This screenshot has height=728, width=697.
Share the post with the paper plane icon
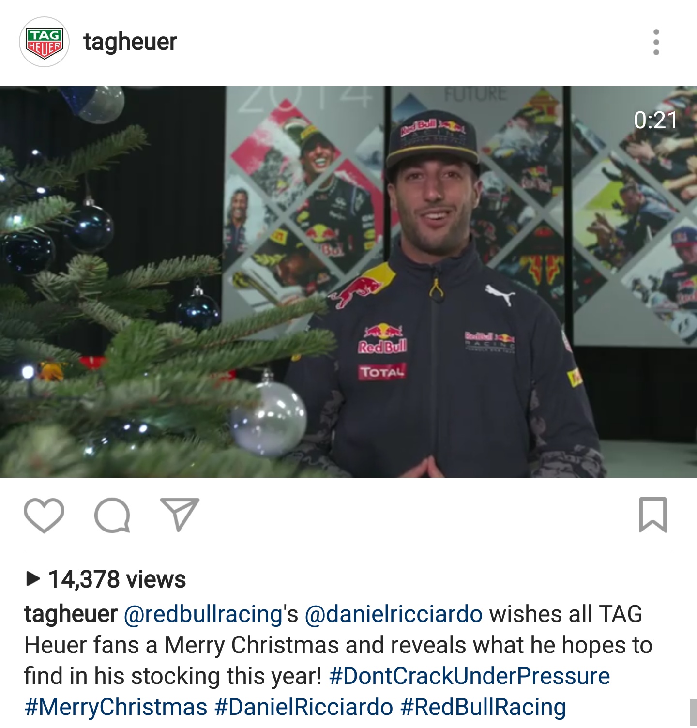(x=180, y=515)
